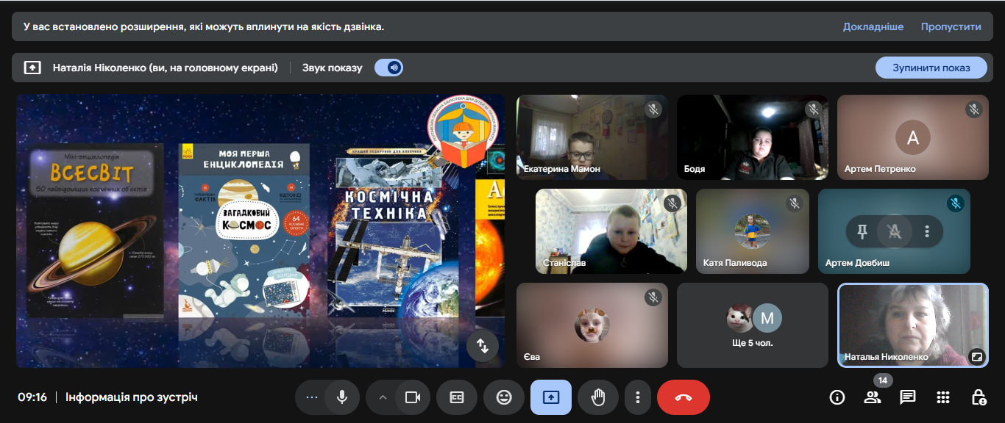The height and width of the screenshot is (423, 1005).
Task: Mute the microphone in bottom toolbar
Action: (x=342, y=397)
